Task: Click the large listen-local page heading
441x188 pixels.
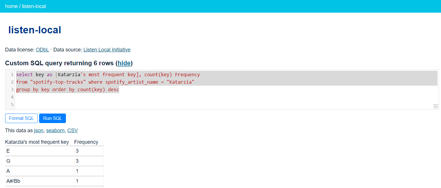Action: pos(35,30)
